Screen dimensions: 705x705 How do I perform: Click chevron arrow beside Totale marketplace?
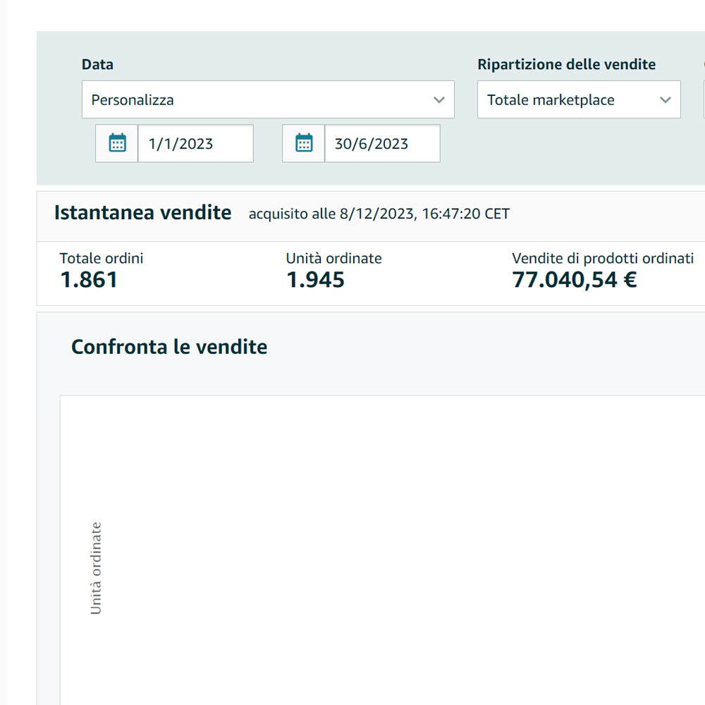666,100
